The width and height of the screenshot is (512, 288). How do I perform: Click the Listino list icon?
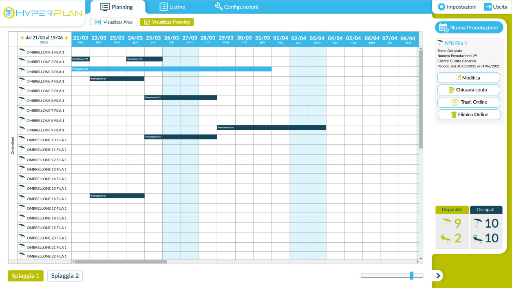click(x=163, y=7)
